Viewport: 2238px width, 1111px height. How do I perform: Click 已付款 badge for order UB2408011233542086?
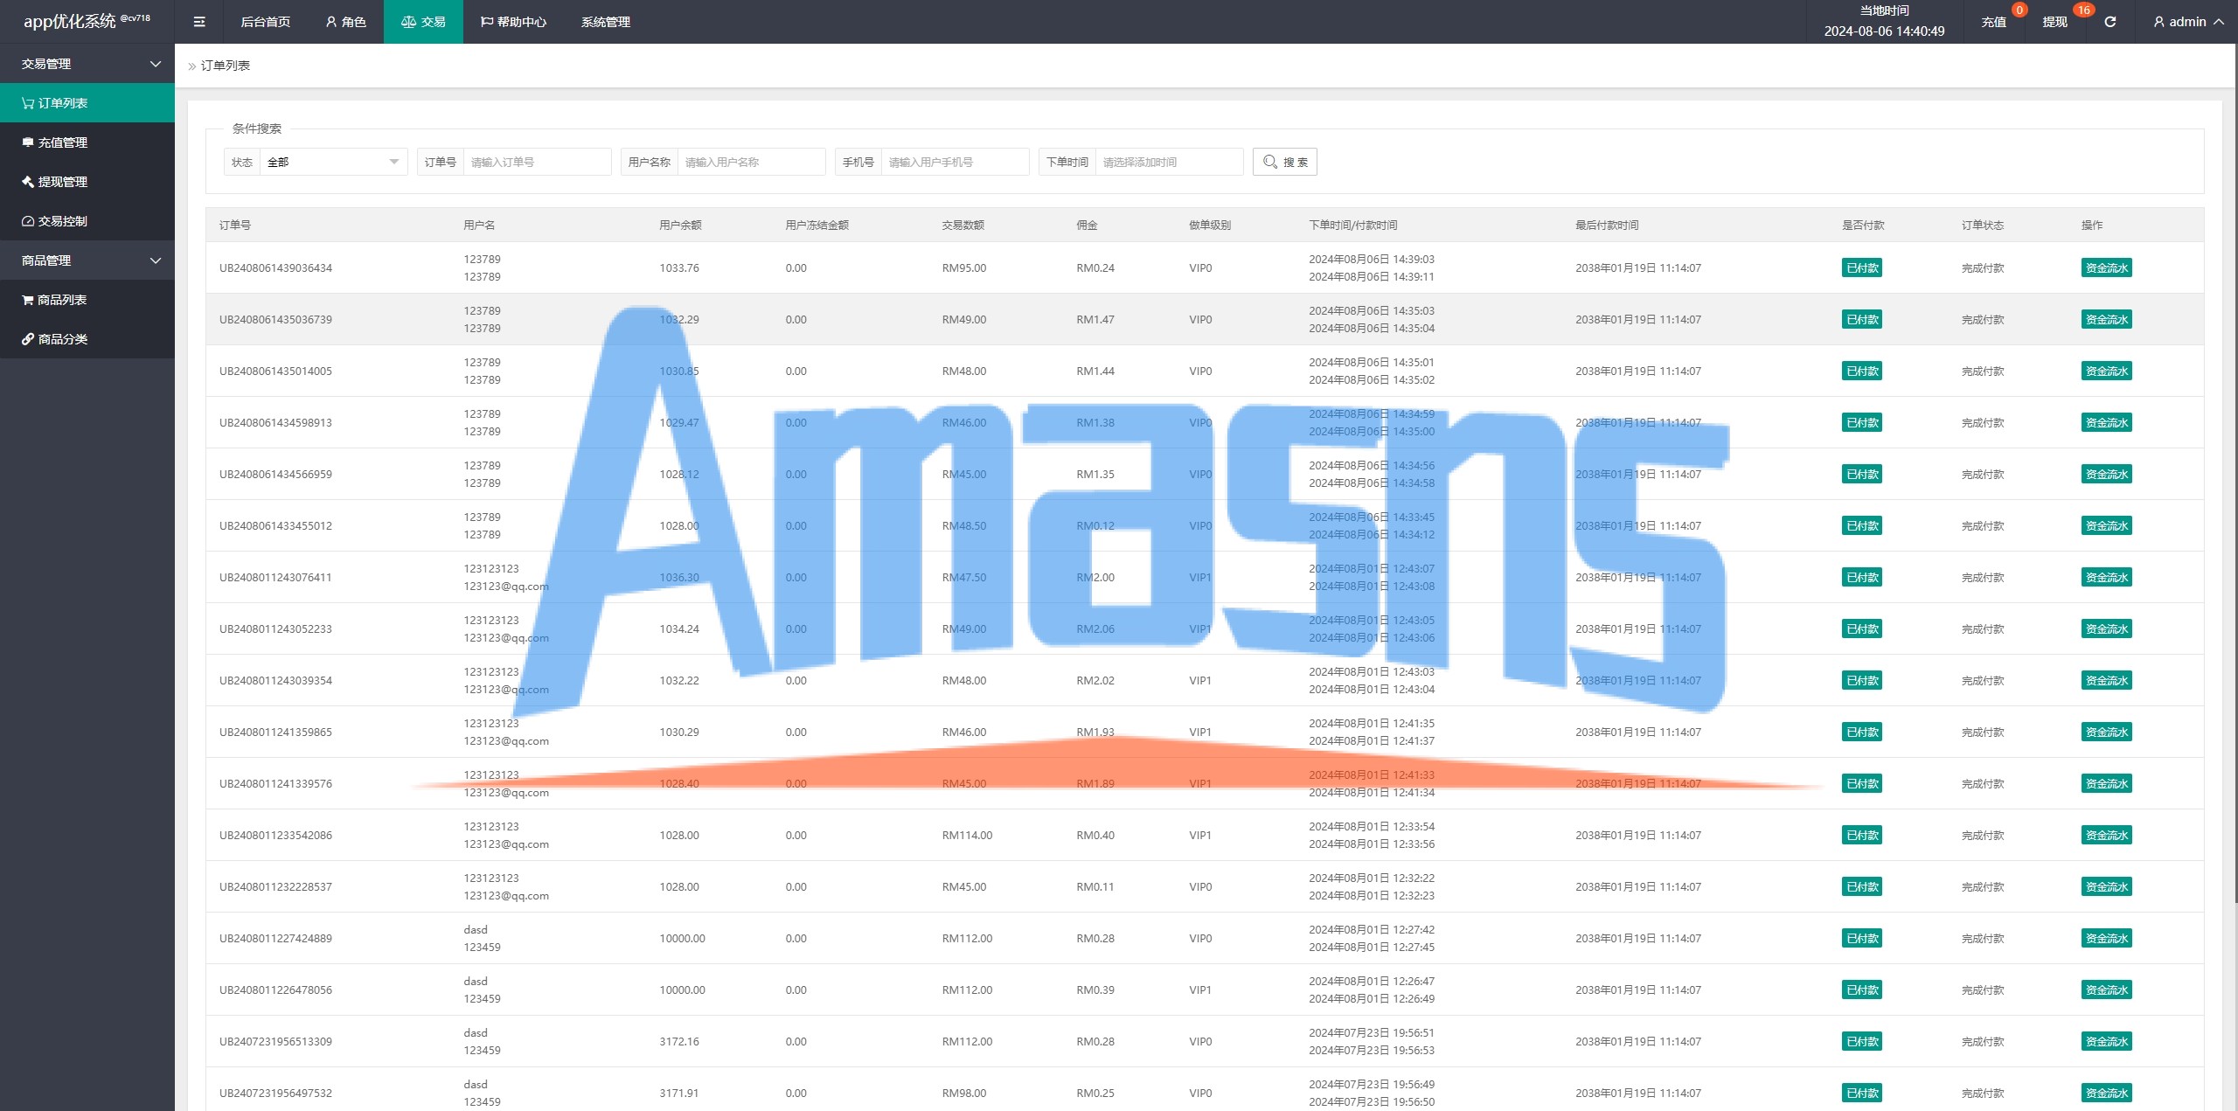click(1862, 835)
